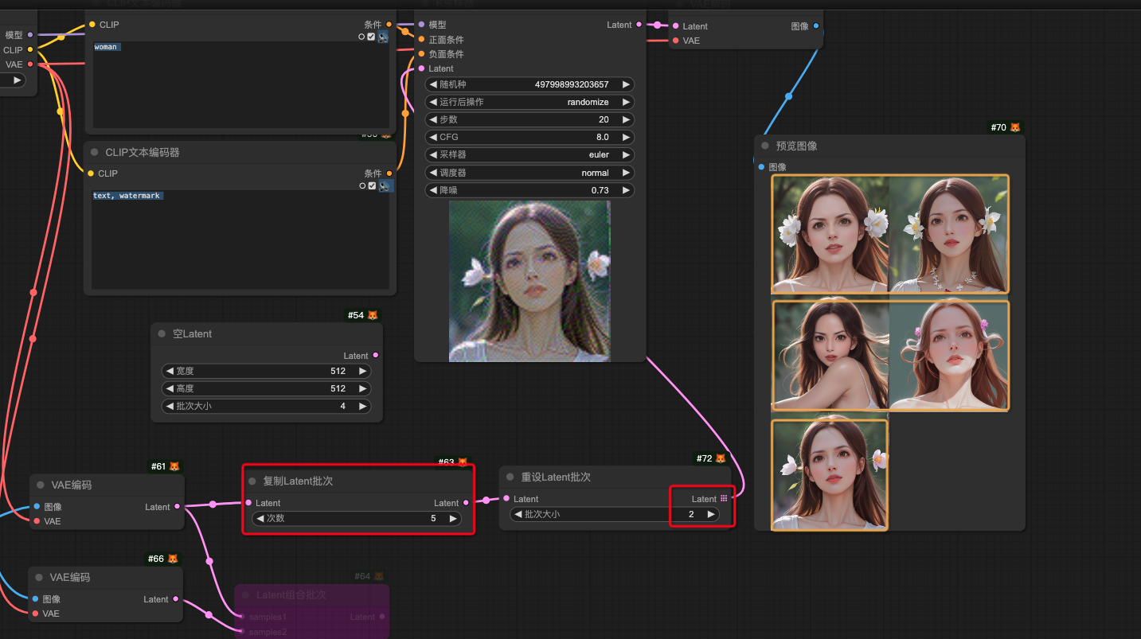Increase 降噪 denoise with its right arrow
1141x639 pixels.
627,190
